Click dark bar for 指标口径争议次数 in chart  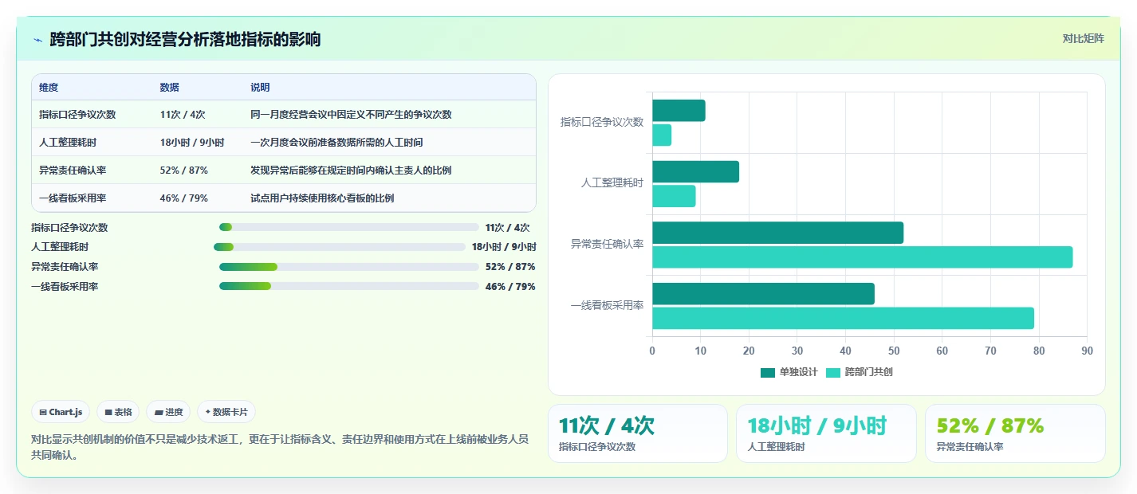[x=679, y=111]
